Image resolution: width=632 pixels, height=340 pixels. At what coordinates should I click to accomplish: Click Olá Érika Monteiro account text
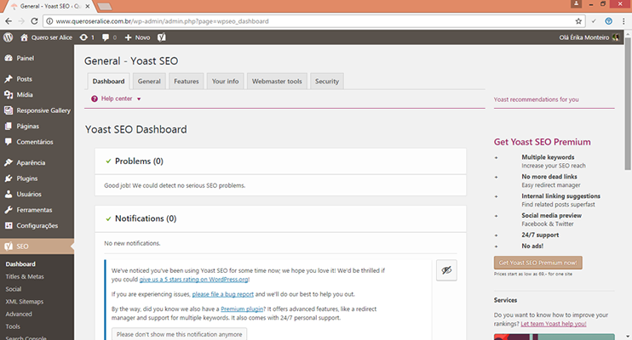[584, 37]
